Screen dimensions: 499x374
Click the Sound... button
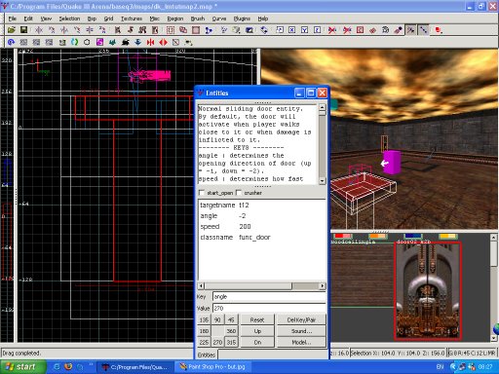301,331
